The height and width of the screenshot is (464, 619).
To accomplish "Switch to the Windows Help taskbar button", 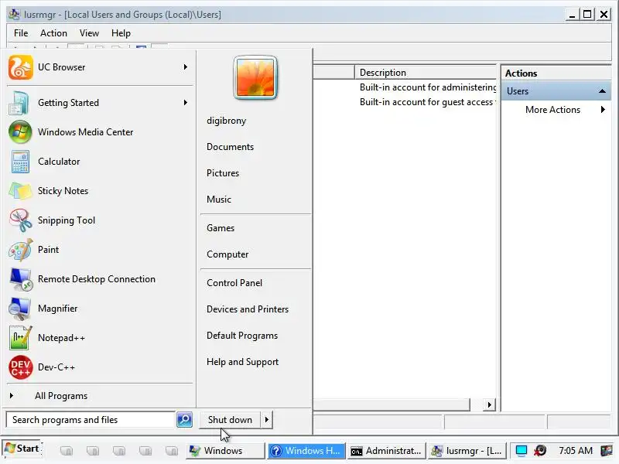I will 306,450.
